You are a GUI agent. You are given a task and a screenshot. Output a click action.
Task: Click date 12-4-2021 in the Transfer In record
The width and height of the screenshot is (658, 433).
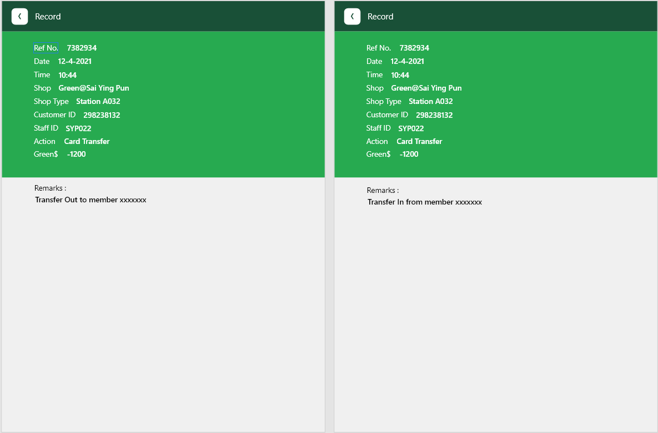[x=407, y=61]
